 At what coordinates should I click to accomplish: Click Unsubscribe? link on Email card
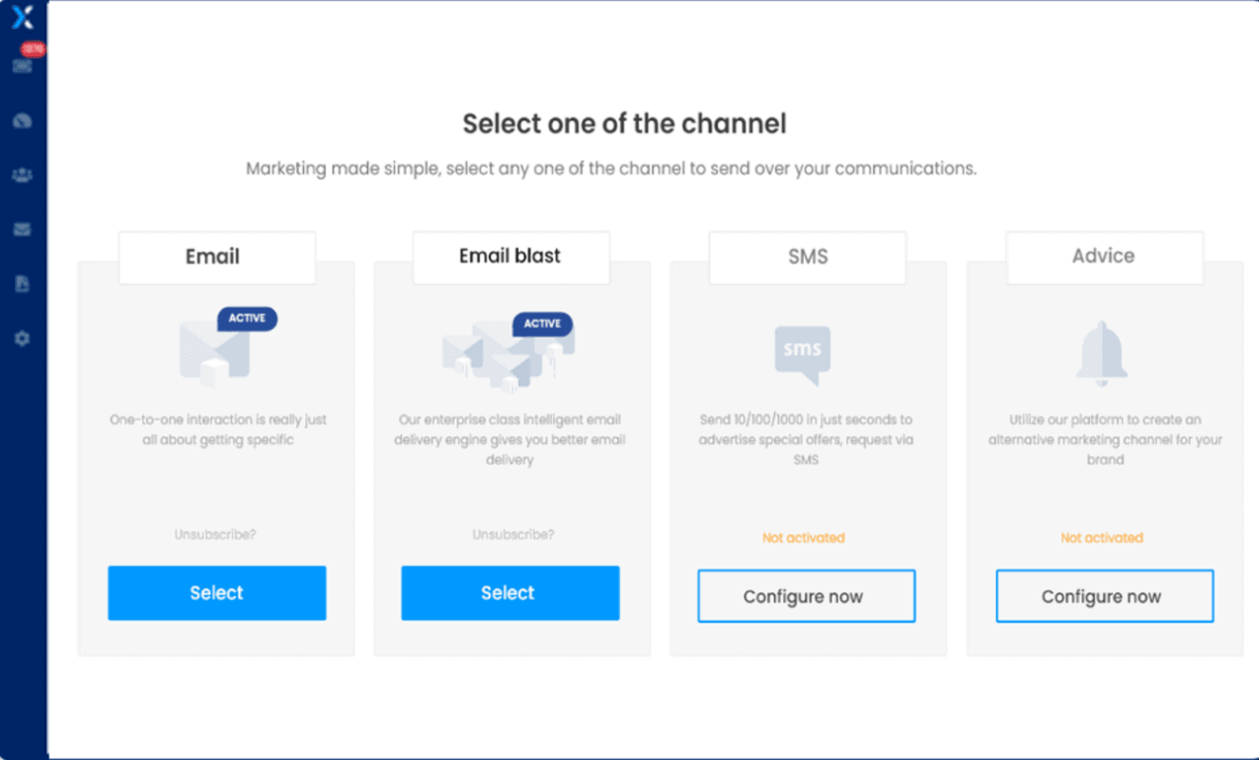click(215, 534)
